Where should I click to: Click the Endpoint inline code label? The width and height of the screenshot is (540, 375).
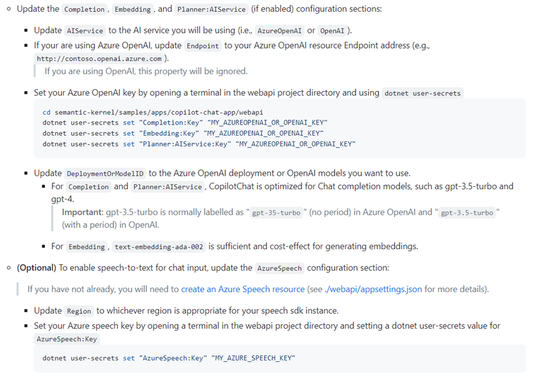click(x=203, y=45)
